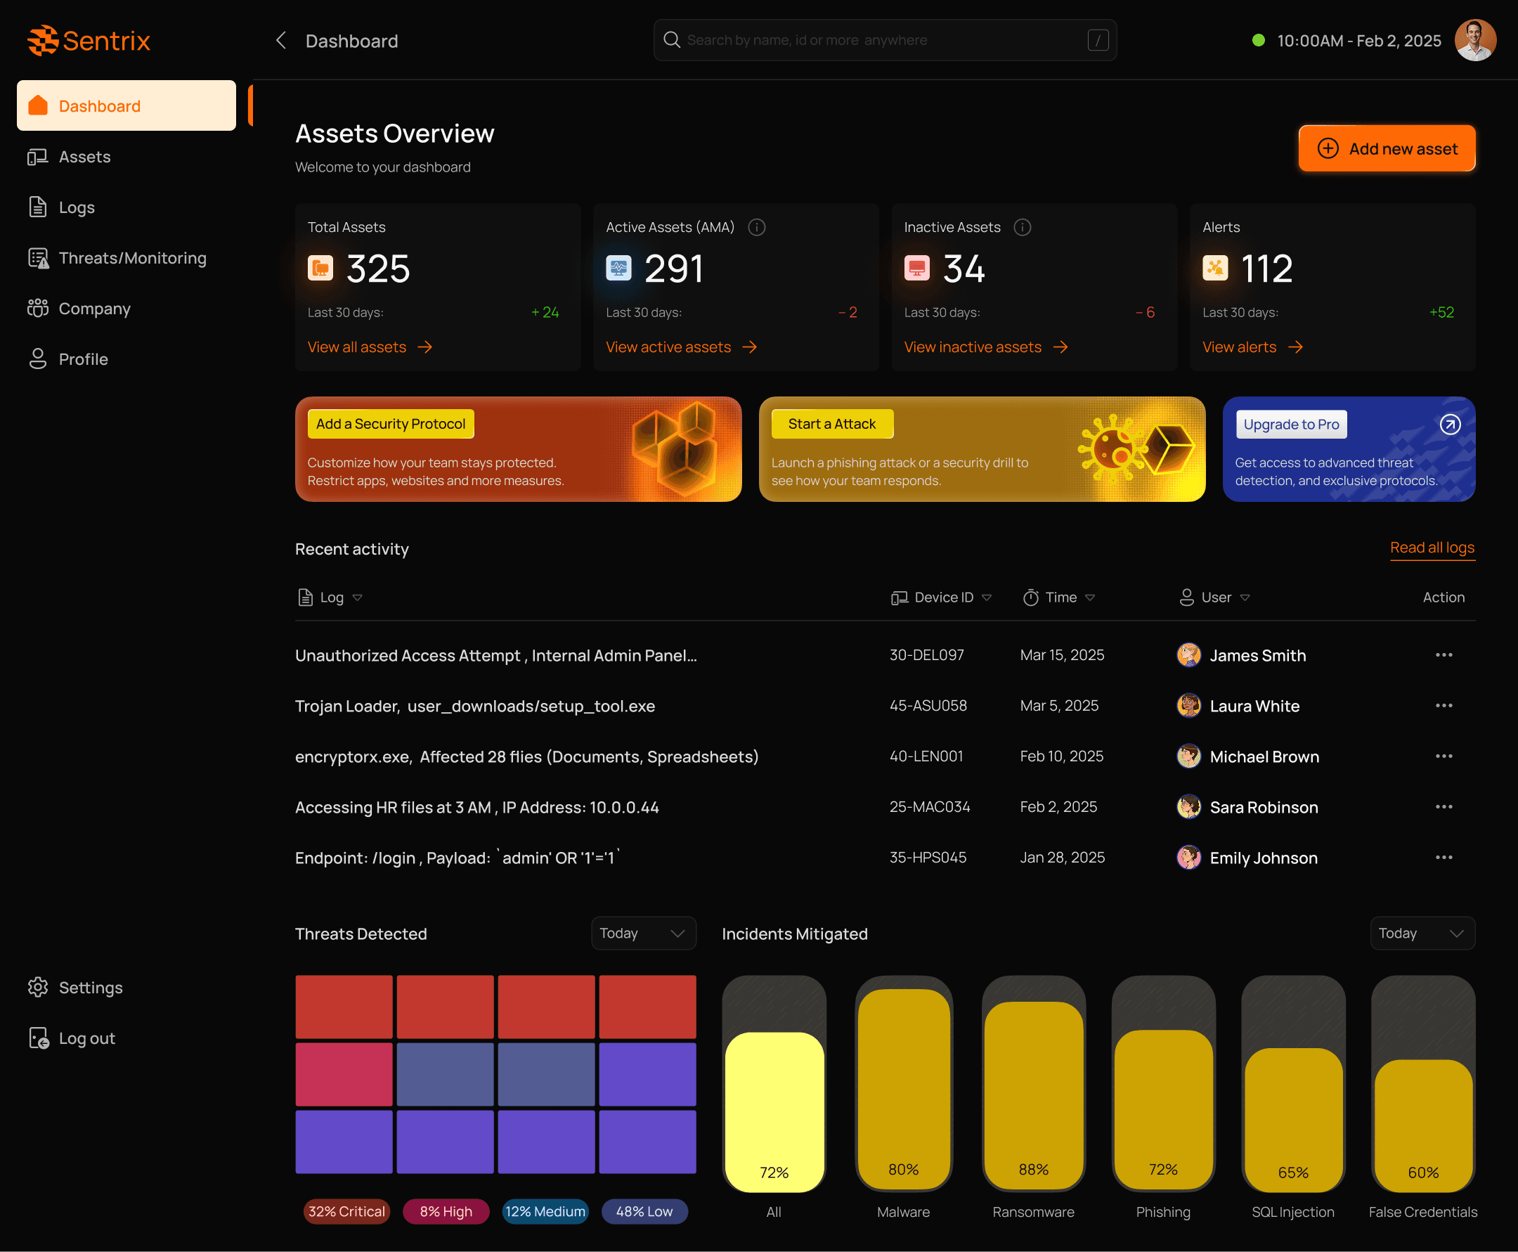This screenshot has width=1518, height=1252.
Task: Click the Read all logs link
Action: [x=1432, y=548]
